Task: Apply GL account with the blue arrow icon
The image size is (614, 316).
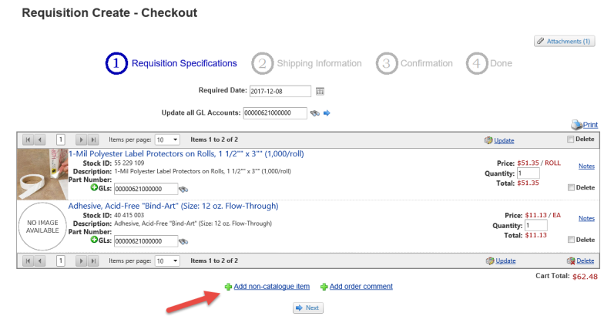Action: coord(327,113)
